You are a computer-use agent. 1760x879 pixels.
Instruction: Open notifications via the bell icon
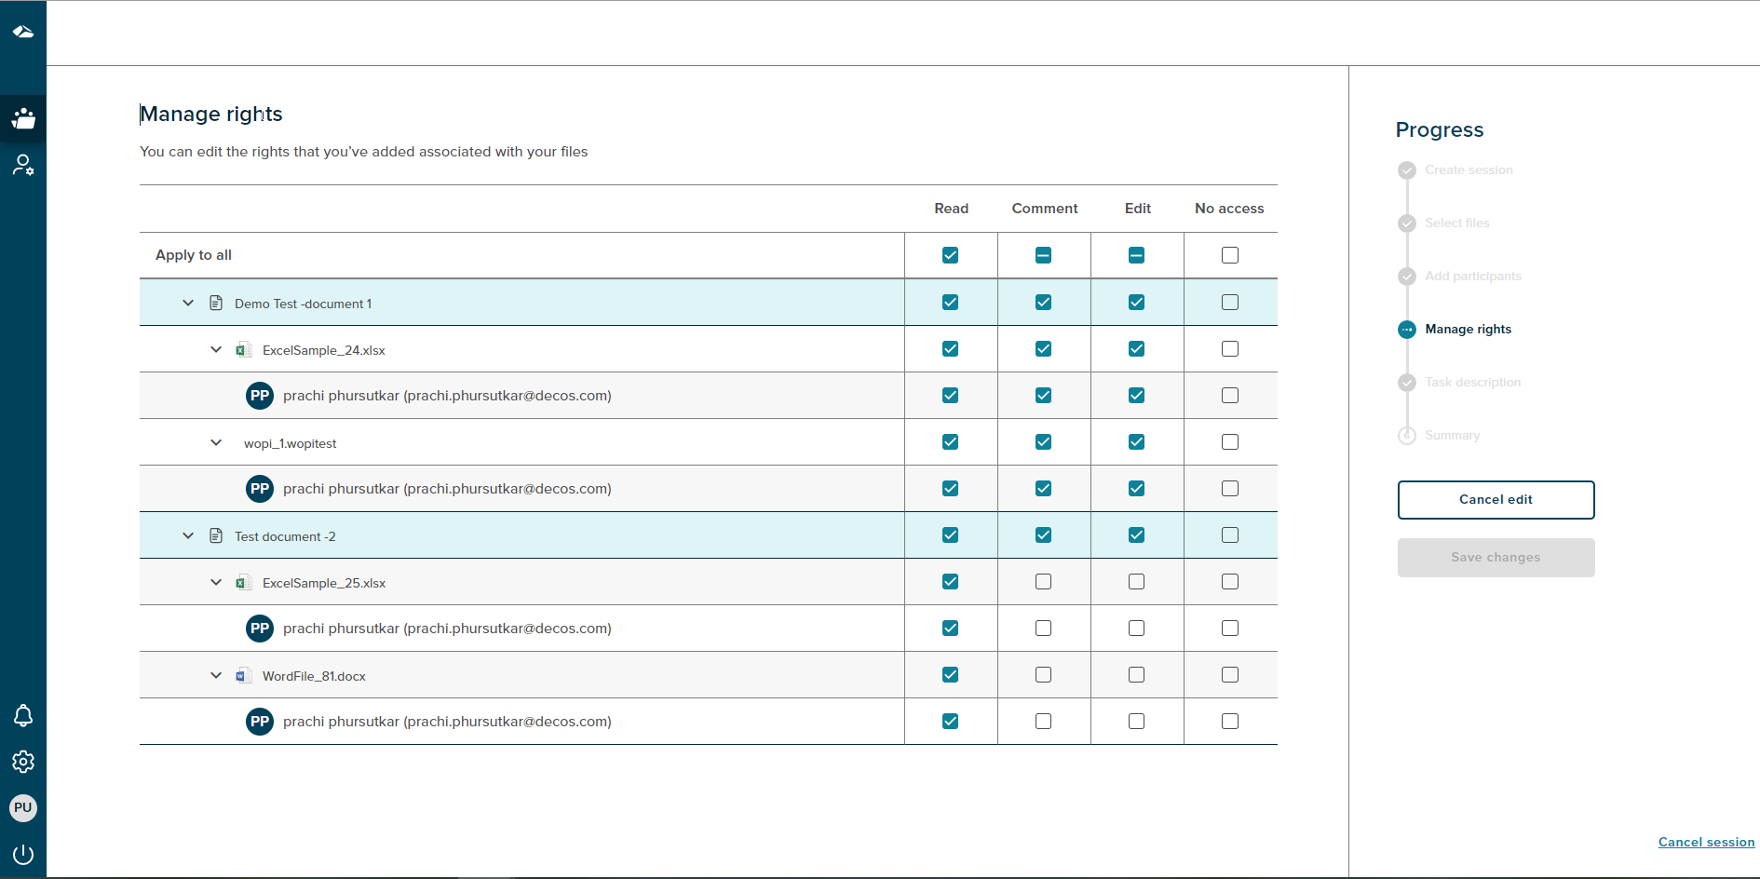pos(22,715)
